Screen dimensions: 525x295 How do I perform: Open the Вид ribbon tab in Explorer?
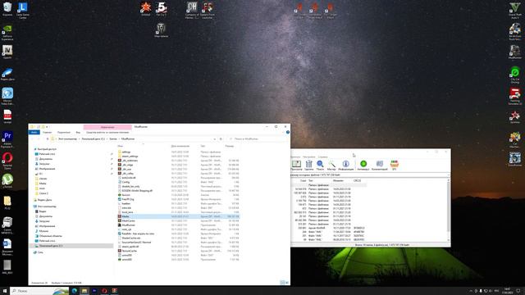(78, 133)
